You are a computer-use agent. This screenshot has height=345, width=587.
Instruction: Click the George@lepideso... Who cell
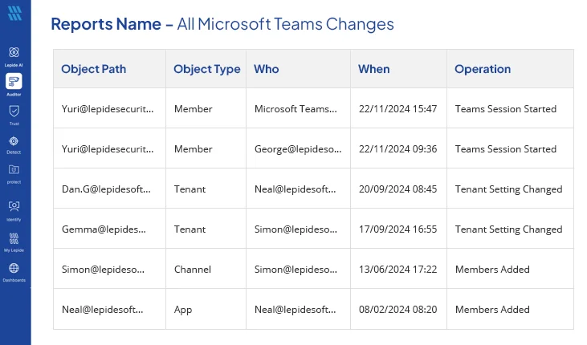click(298, 149)
